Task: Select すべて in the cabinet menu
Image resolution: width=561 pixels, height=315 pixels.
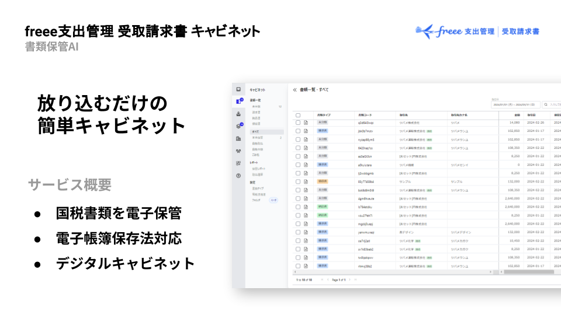Action: (x=266, y=132)
